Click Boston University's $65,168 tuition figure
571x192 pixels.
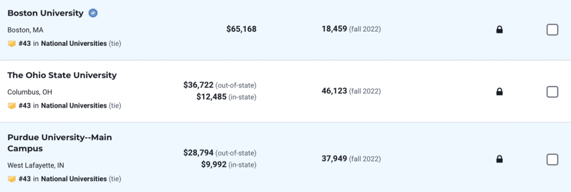(242, 29)
